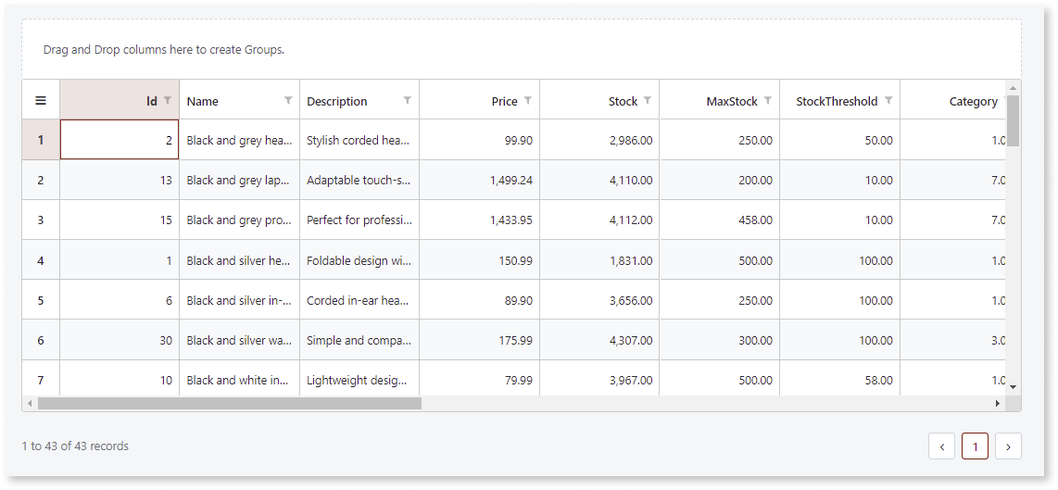Open the Name column filter icon

tap(288, 100)
